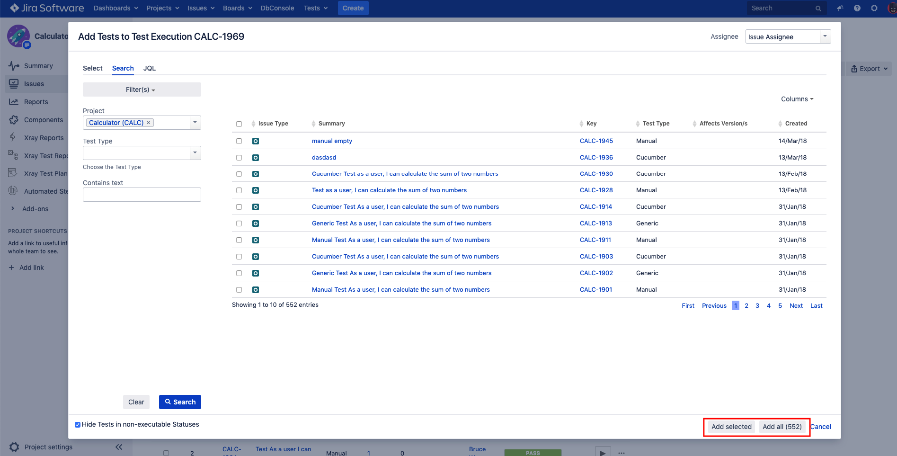
Task: Open DbConsole menu item
Action: tap(277, 8)
